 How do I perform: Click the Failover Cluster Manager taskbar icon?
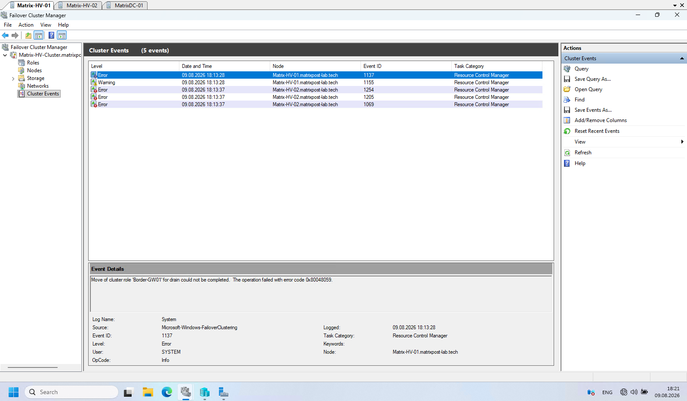point(186,392)
